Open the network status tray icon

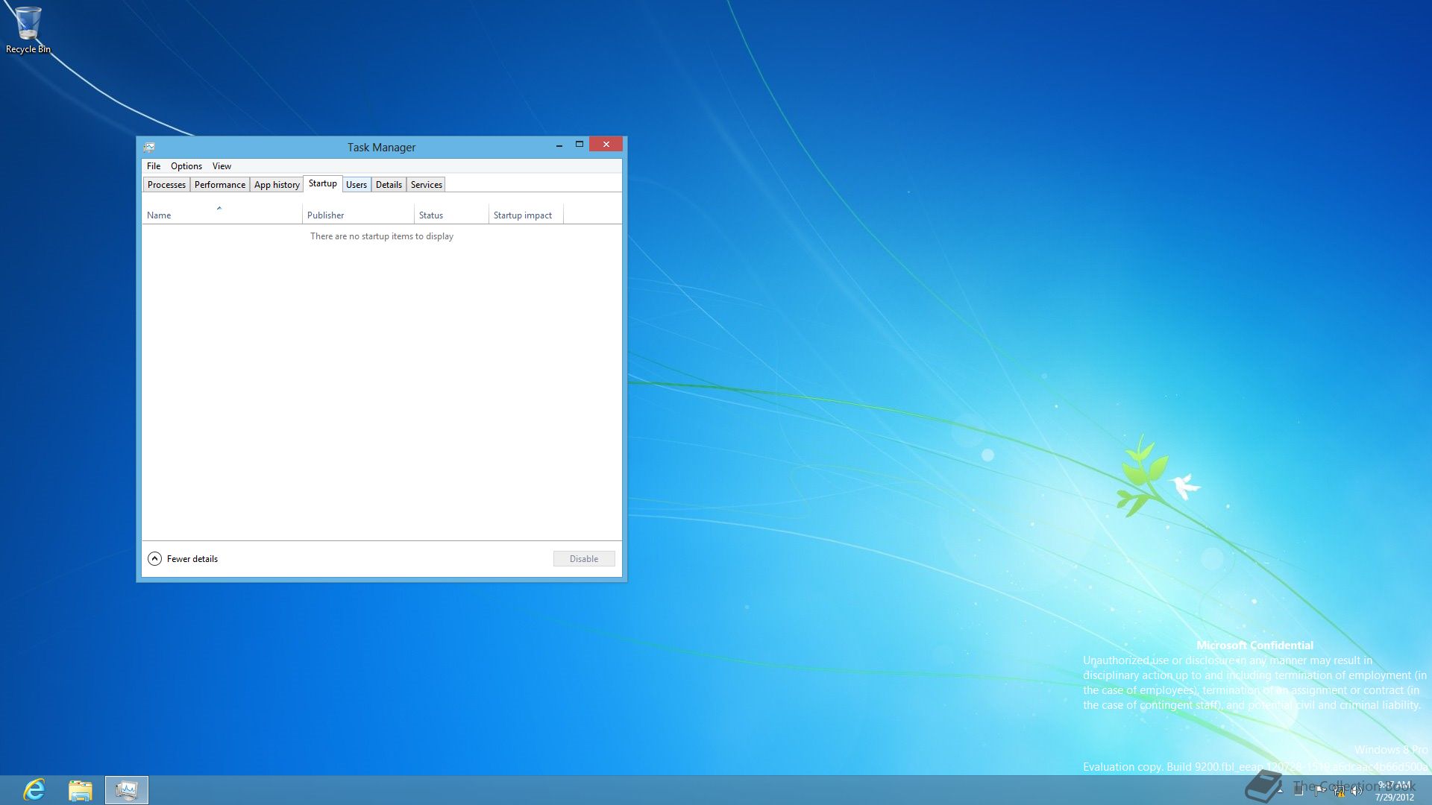tap(1339, 791)
